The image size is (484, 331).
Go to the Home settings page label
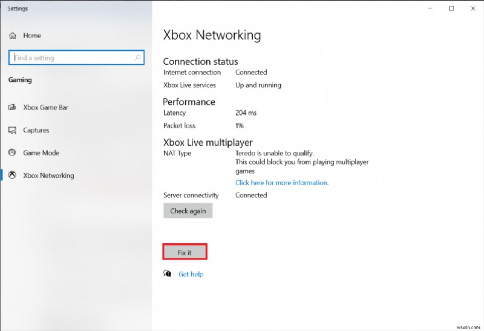[32, 36]
